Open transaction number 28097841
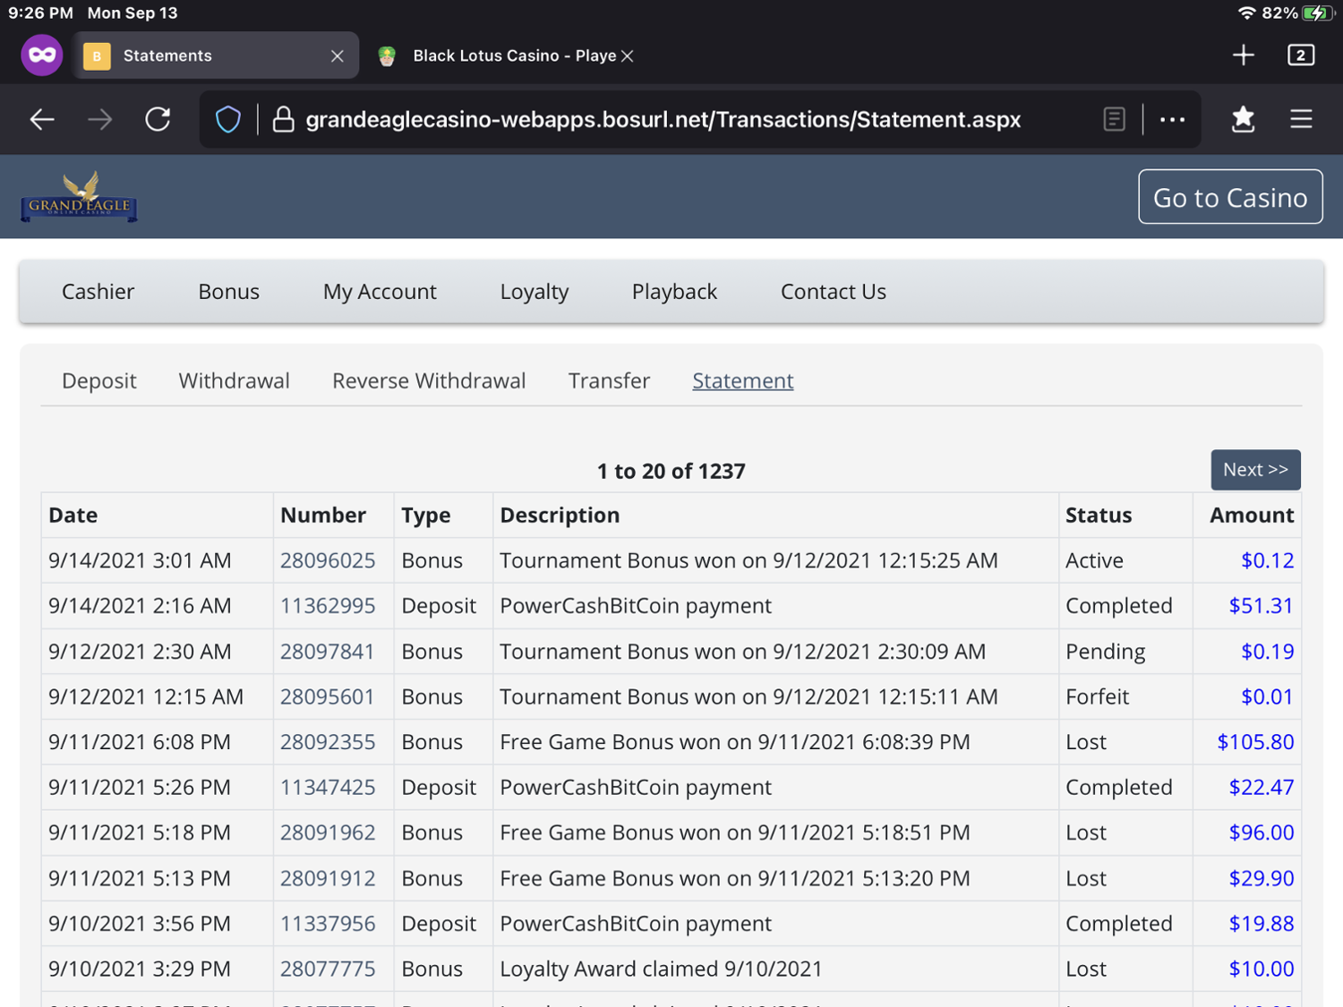 point(327,652)
